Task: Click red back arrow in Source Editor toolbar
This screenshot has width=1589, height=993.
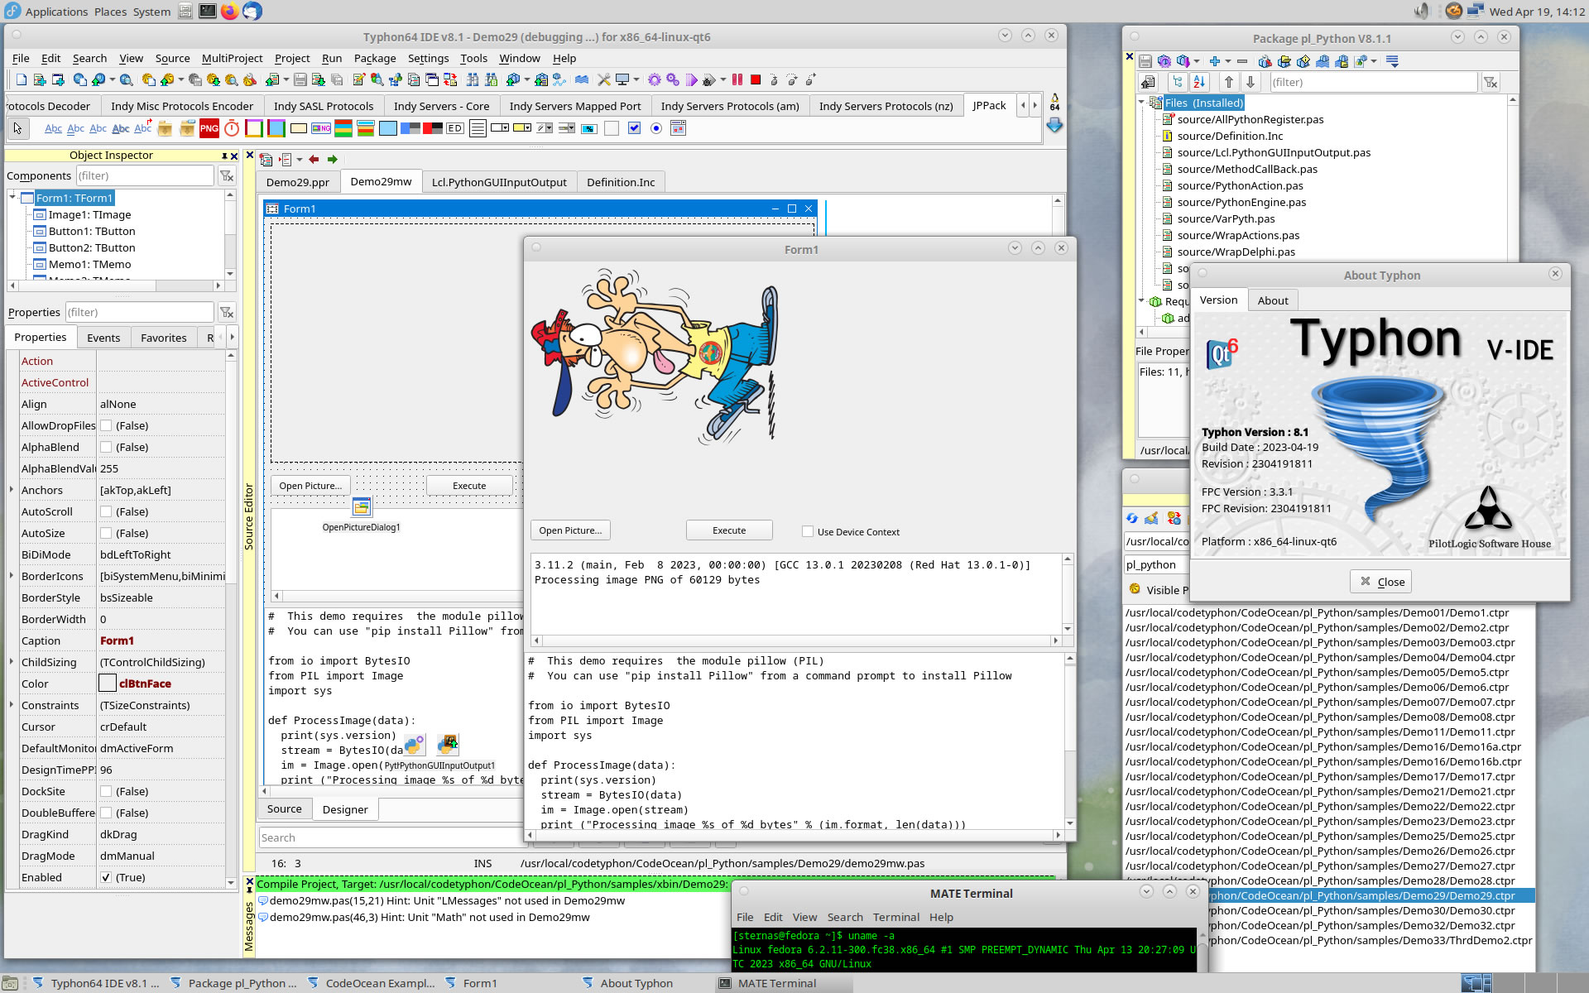Action: tap(314, 159)
